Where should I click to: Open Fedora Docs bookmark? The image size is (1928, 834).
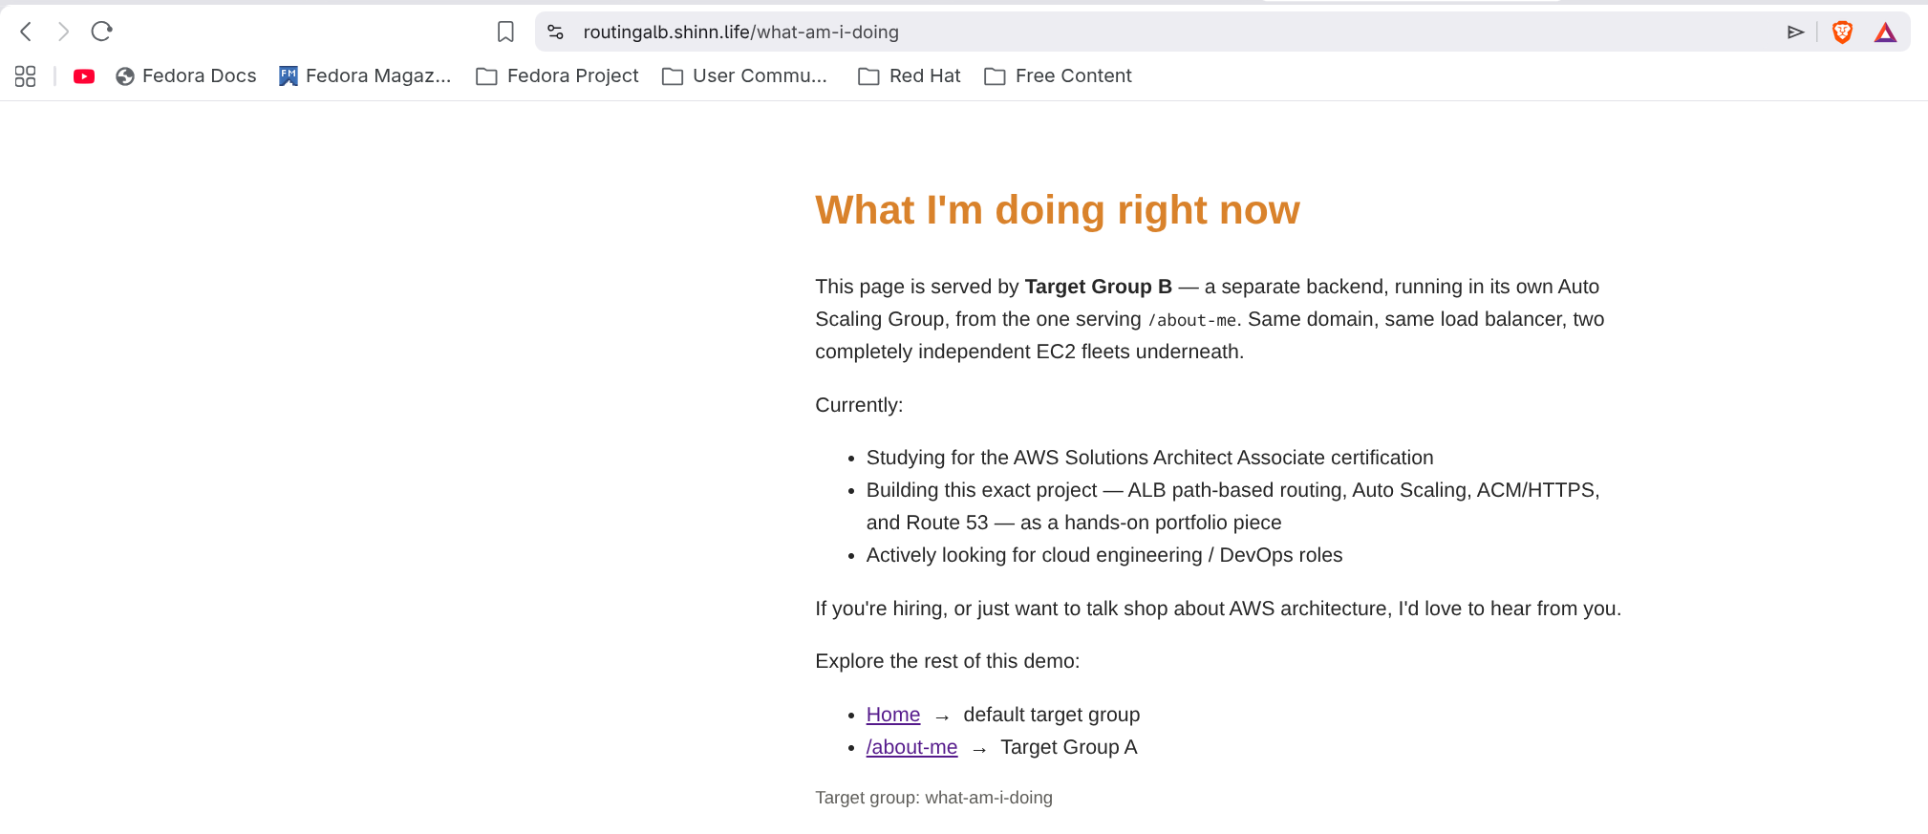click(x=186, y=76)
